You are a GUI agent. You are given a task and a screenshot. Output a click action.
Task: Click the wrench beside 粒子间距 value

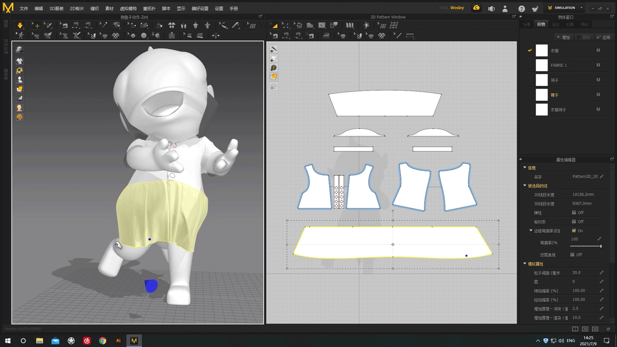pyautogui.click(x=602, y=272)
